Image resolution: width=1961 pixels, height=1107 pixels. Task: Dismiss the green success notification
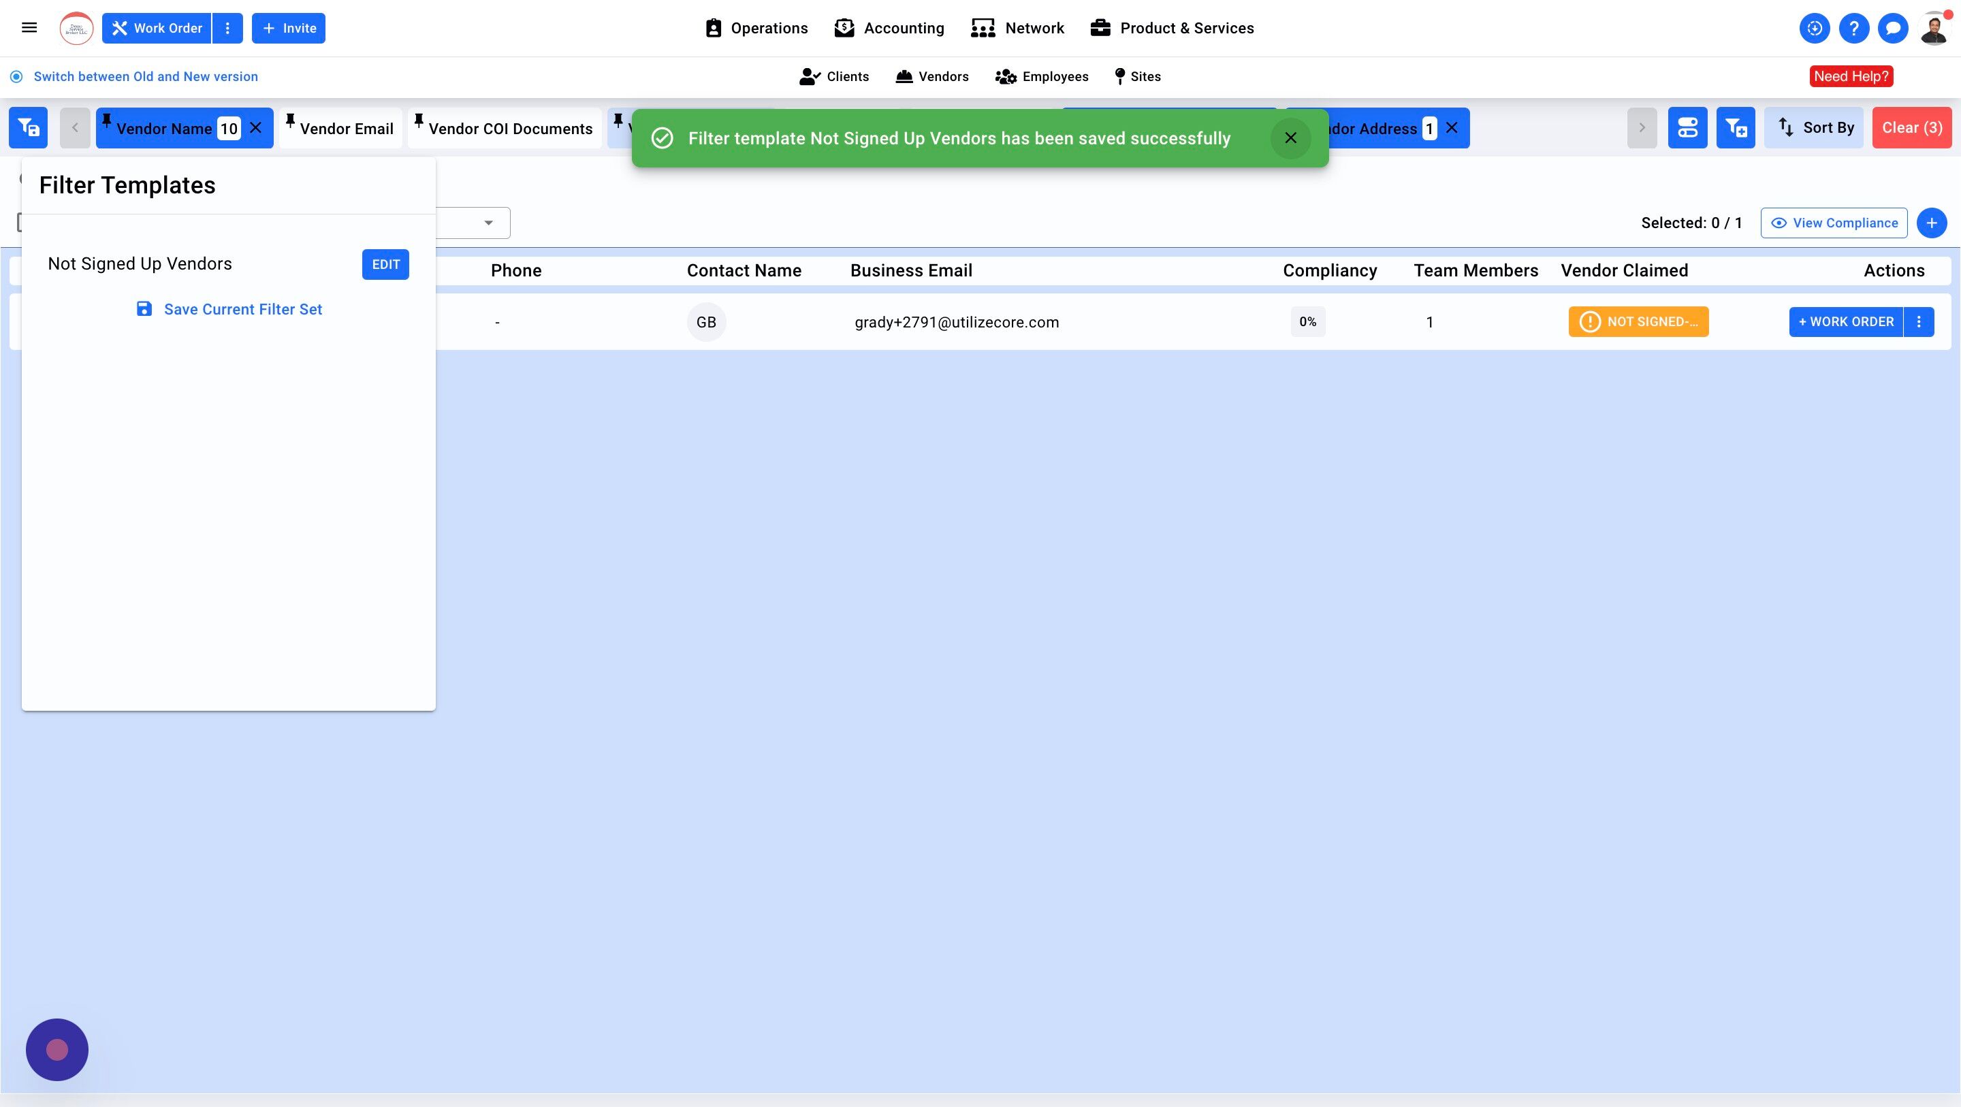tap(1290, 138)
